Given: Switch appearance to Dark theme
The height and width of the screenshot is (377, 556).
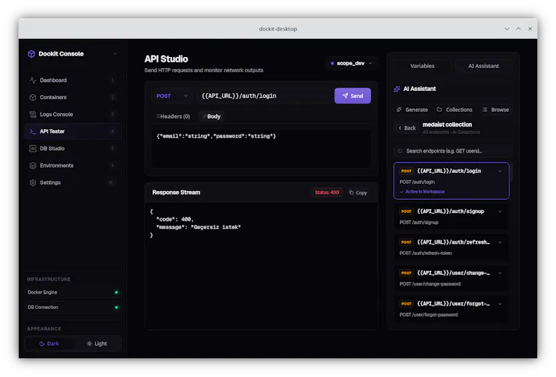Looking at the screenshot, I should [x=49, y=344].
